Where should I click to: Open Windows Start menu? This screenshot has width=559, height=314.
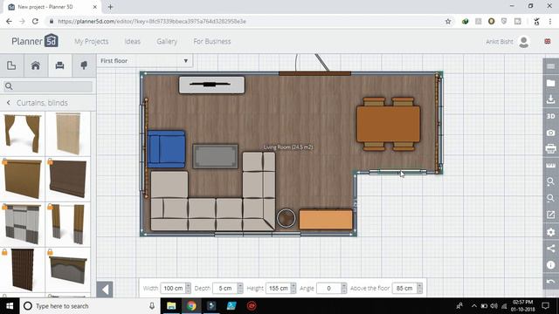point(10,306)
